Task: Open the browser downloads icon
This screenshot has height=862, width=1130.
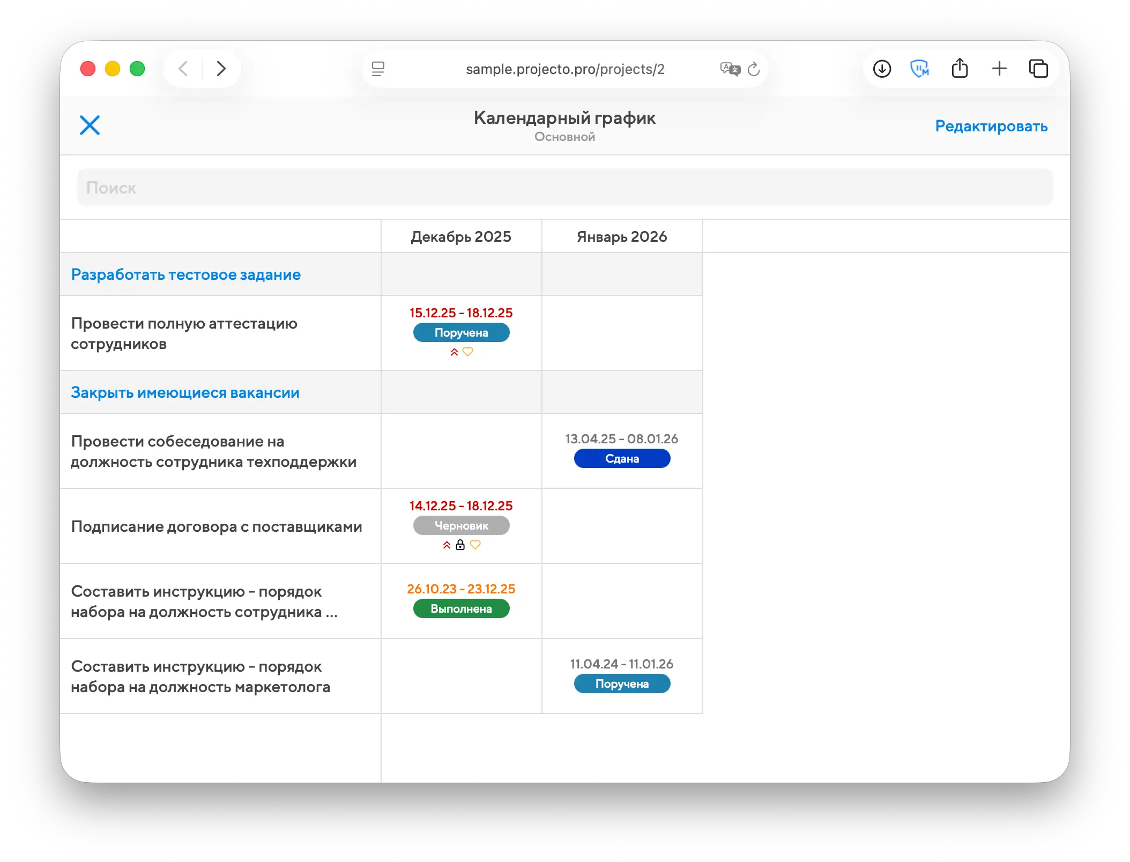Action: (882, 69)
